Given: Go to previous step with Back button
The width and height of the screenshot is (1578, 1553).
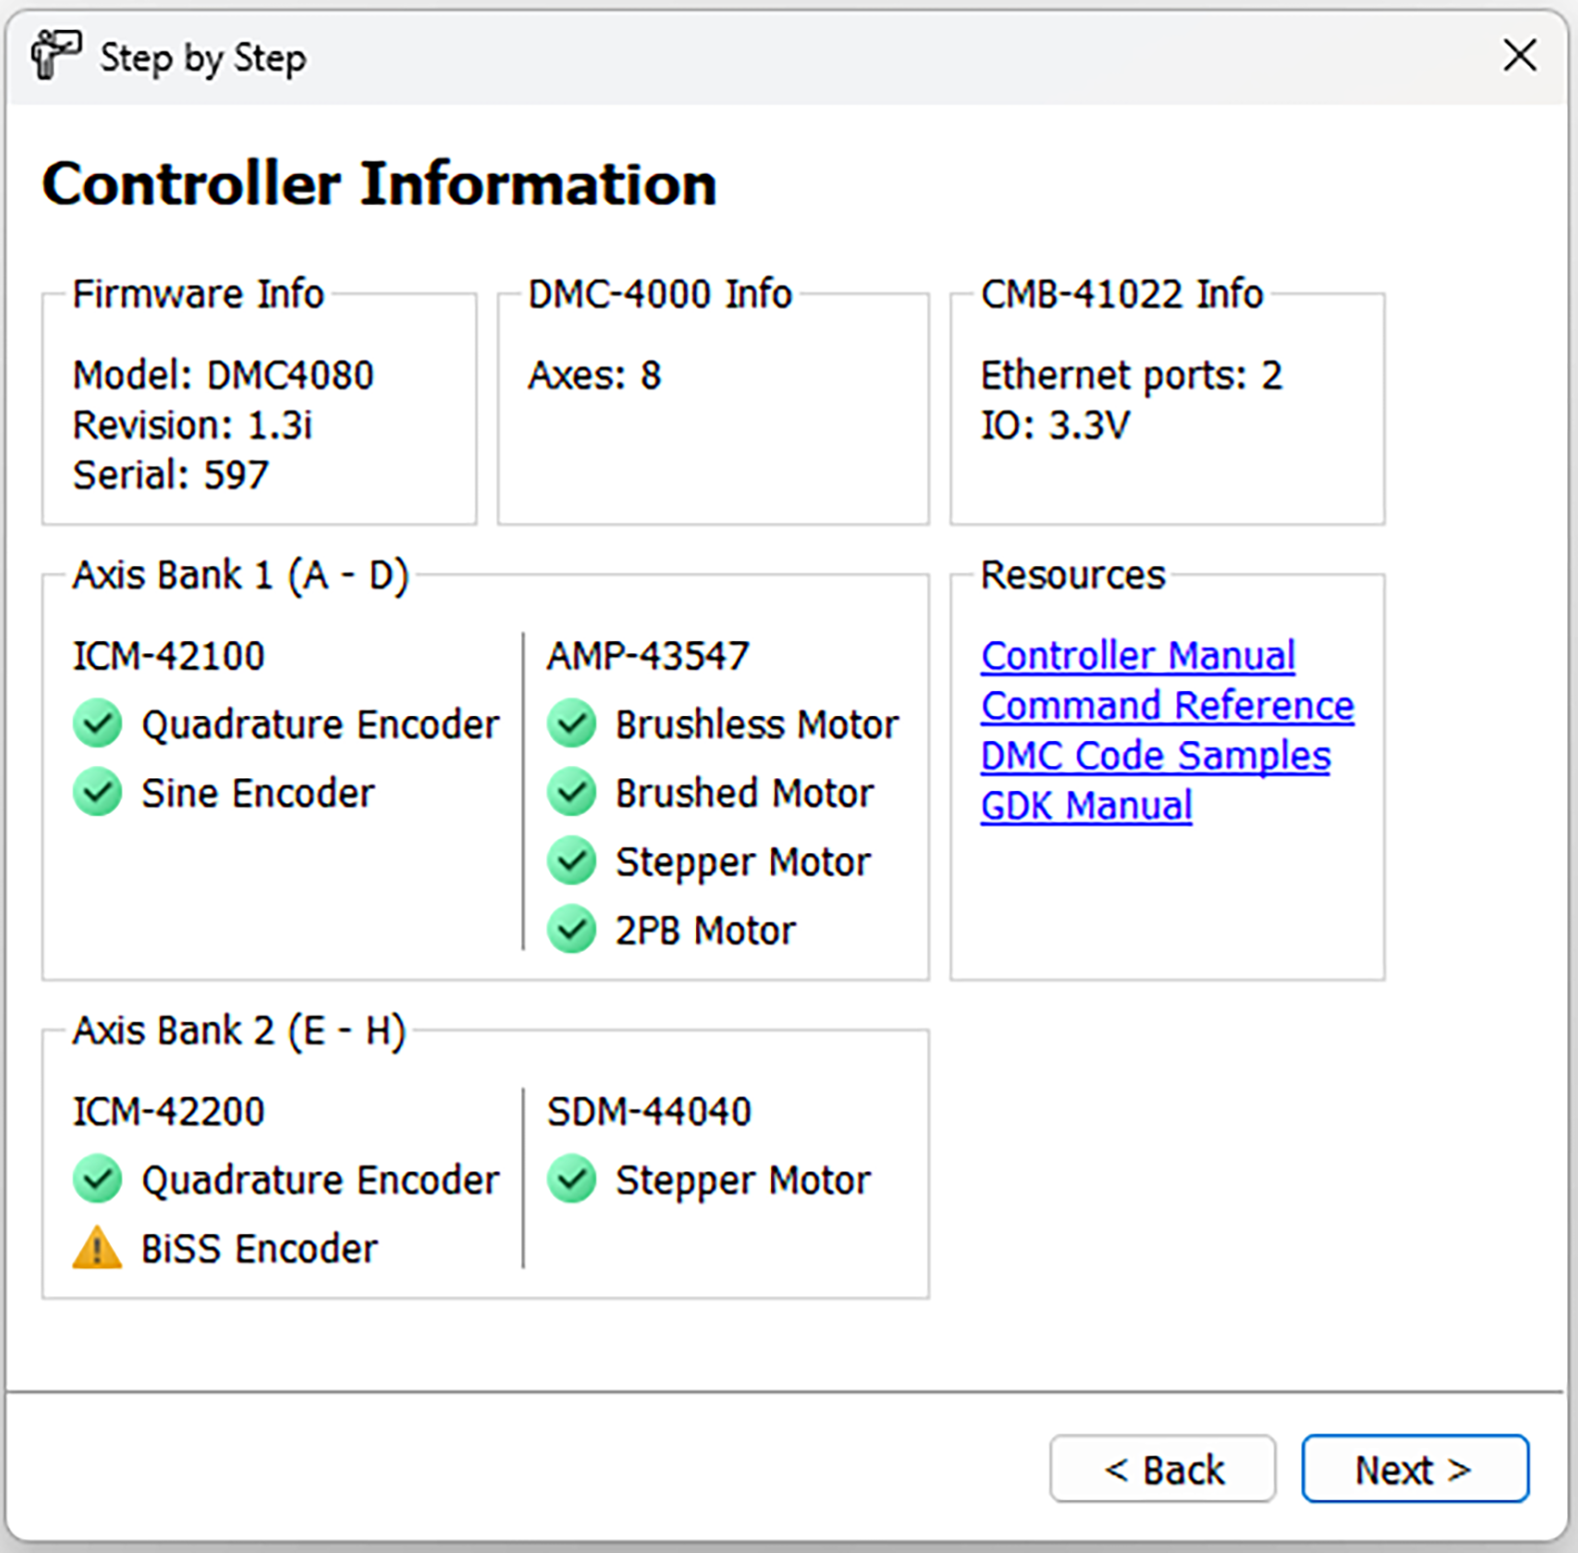Looking at the screenshot, I should 1163,1469.
